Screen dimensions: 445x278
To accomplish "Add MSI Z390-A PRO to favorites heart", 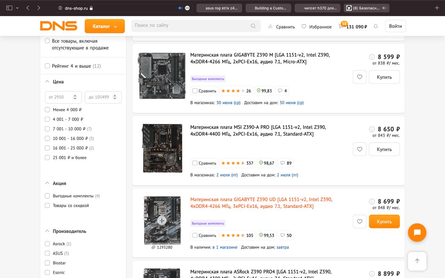I will coord(359,149).
